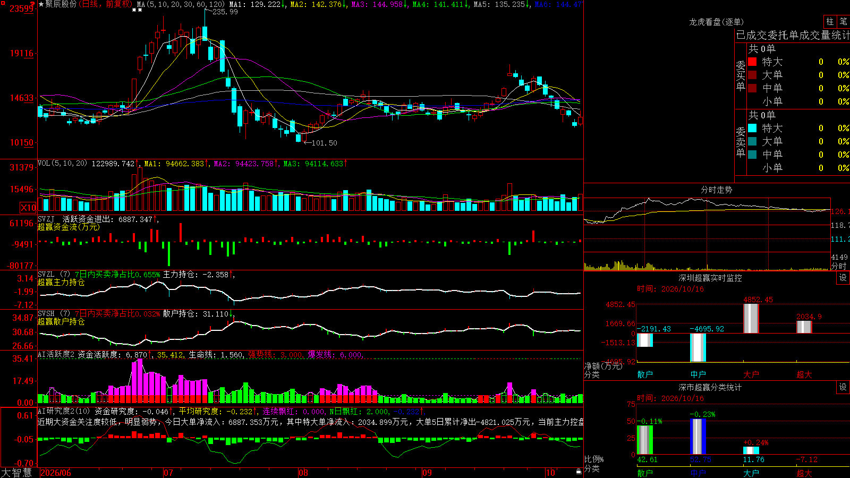Screen dimensions: 850x478
Task: Click the 深市超赢分类统计 panel title
Action: (710, 387)
